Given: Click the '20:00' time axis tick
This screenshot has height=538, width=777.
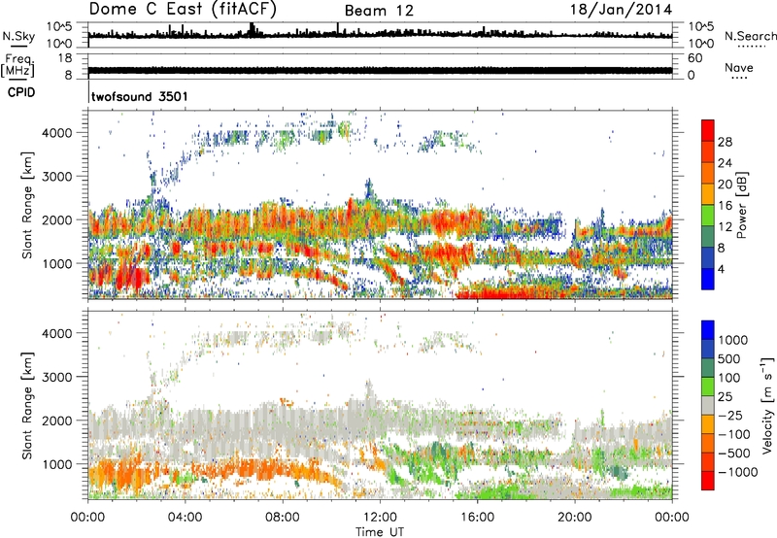Looking at the screenshot, I should tap(575, 518).
